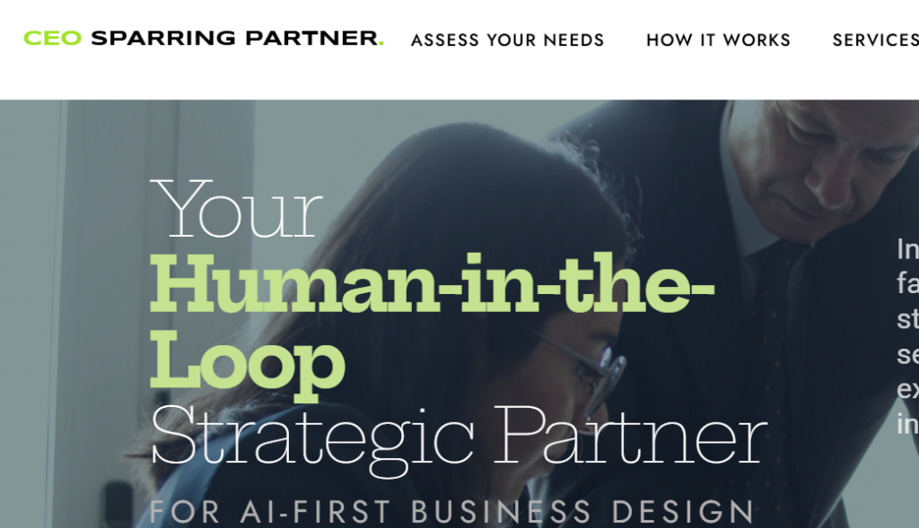The image size is (919, 528).
Task: Click the green period after PARTNER
Action: pyautogui.click(x=381, y=43)
